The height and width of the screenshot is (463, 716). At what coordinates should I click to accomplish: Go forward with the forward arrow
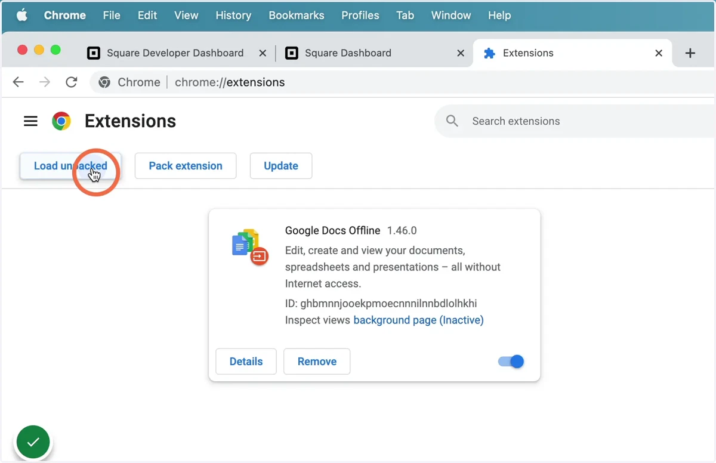point(45,82)
